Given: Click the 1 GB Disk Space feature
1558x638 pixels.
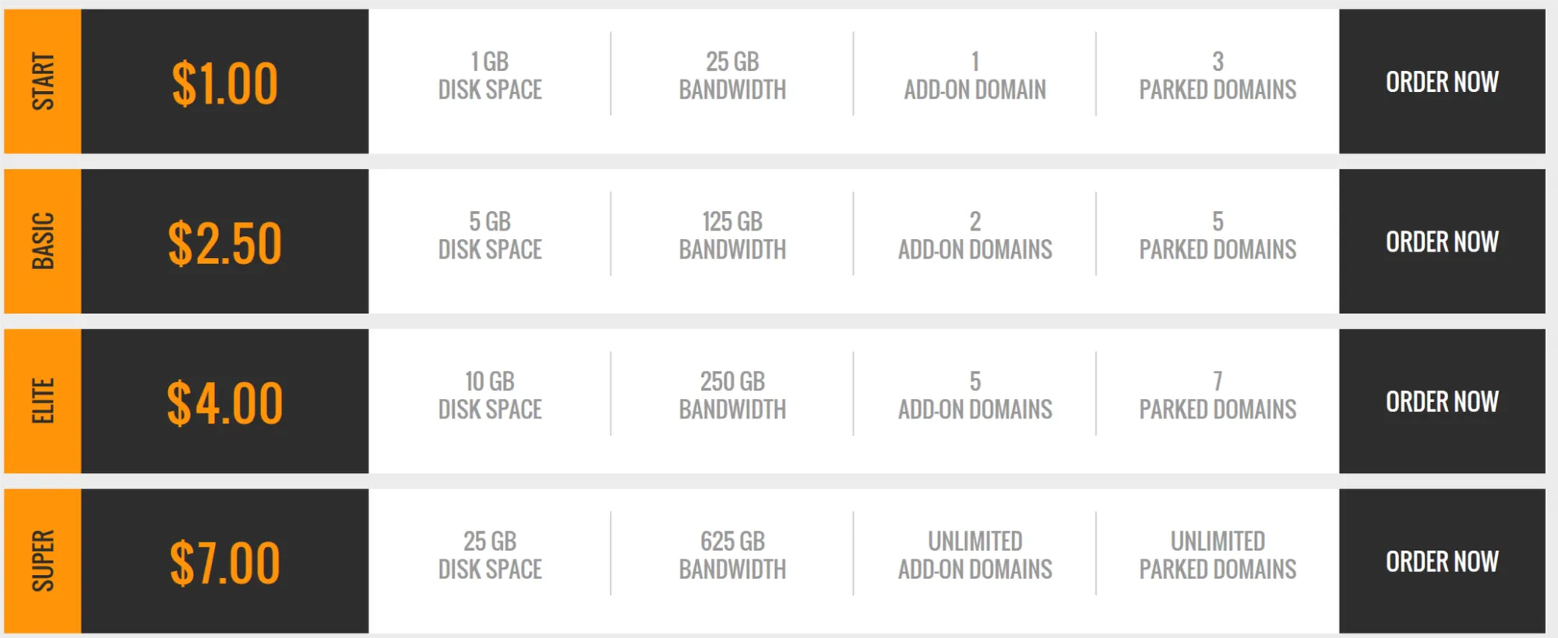Looking at the screenshot, I should tap(490, 76).
